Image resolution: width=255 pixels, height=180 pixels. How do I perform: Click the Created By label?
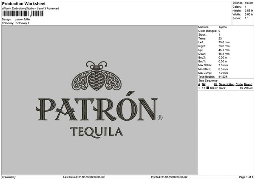pos(9,177)
